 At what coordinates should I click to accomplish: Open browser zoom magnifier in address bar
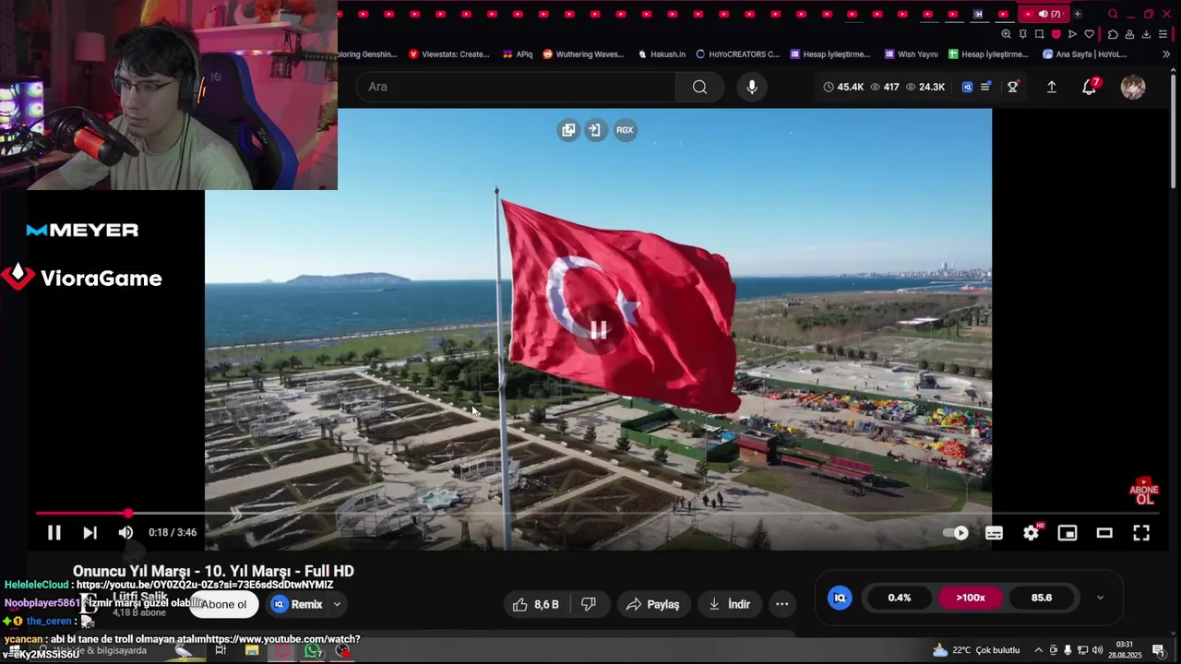pyautogui.click(x=1006, y=34)
